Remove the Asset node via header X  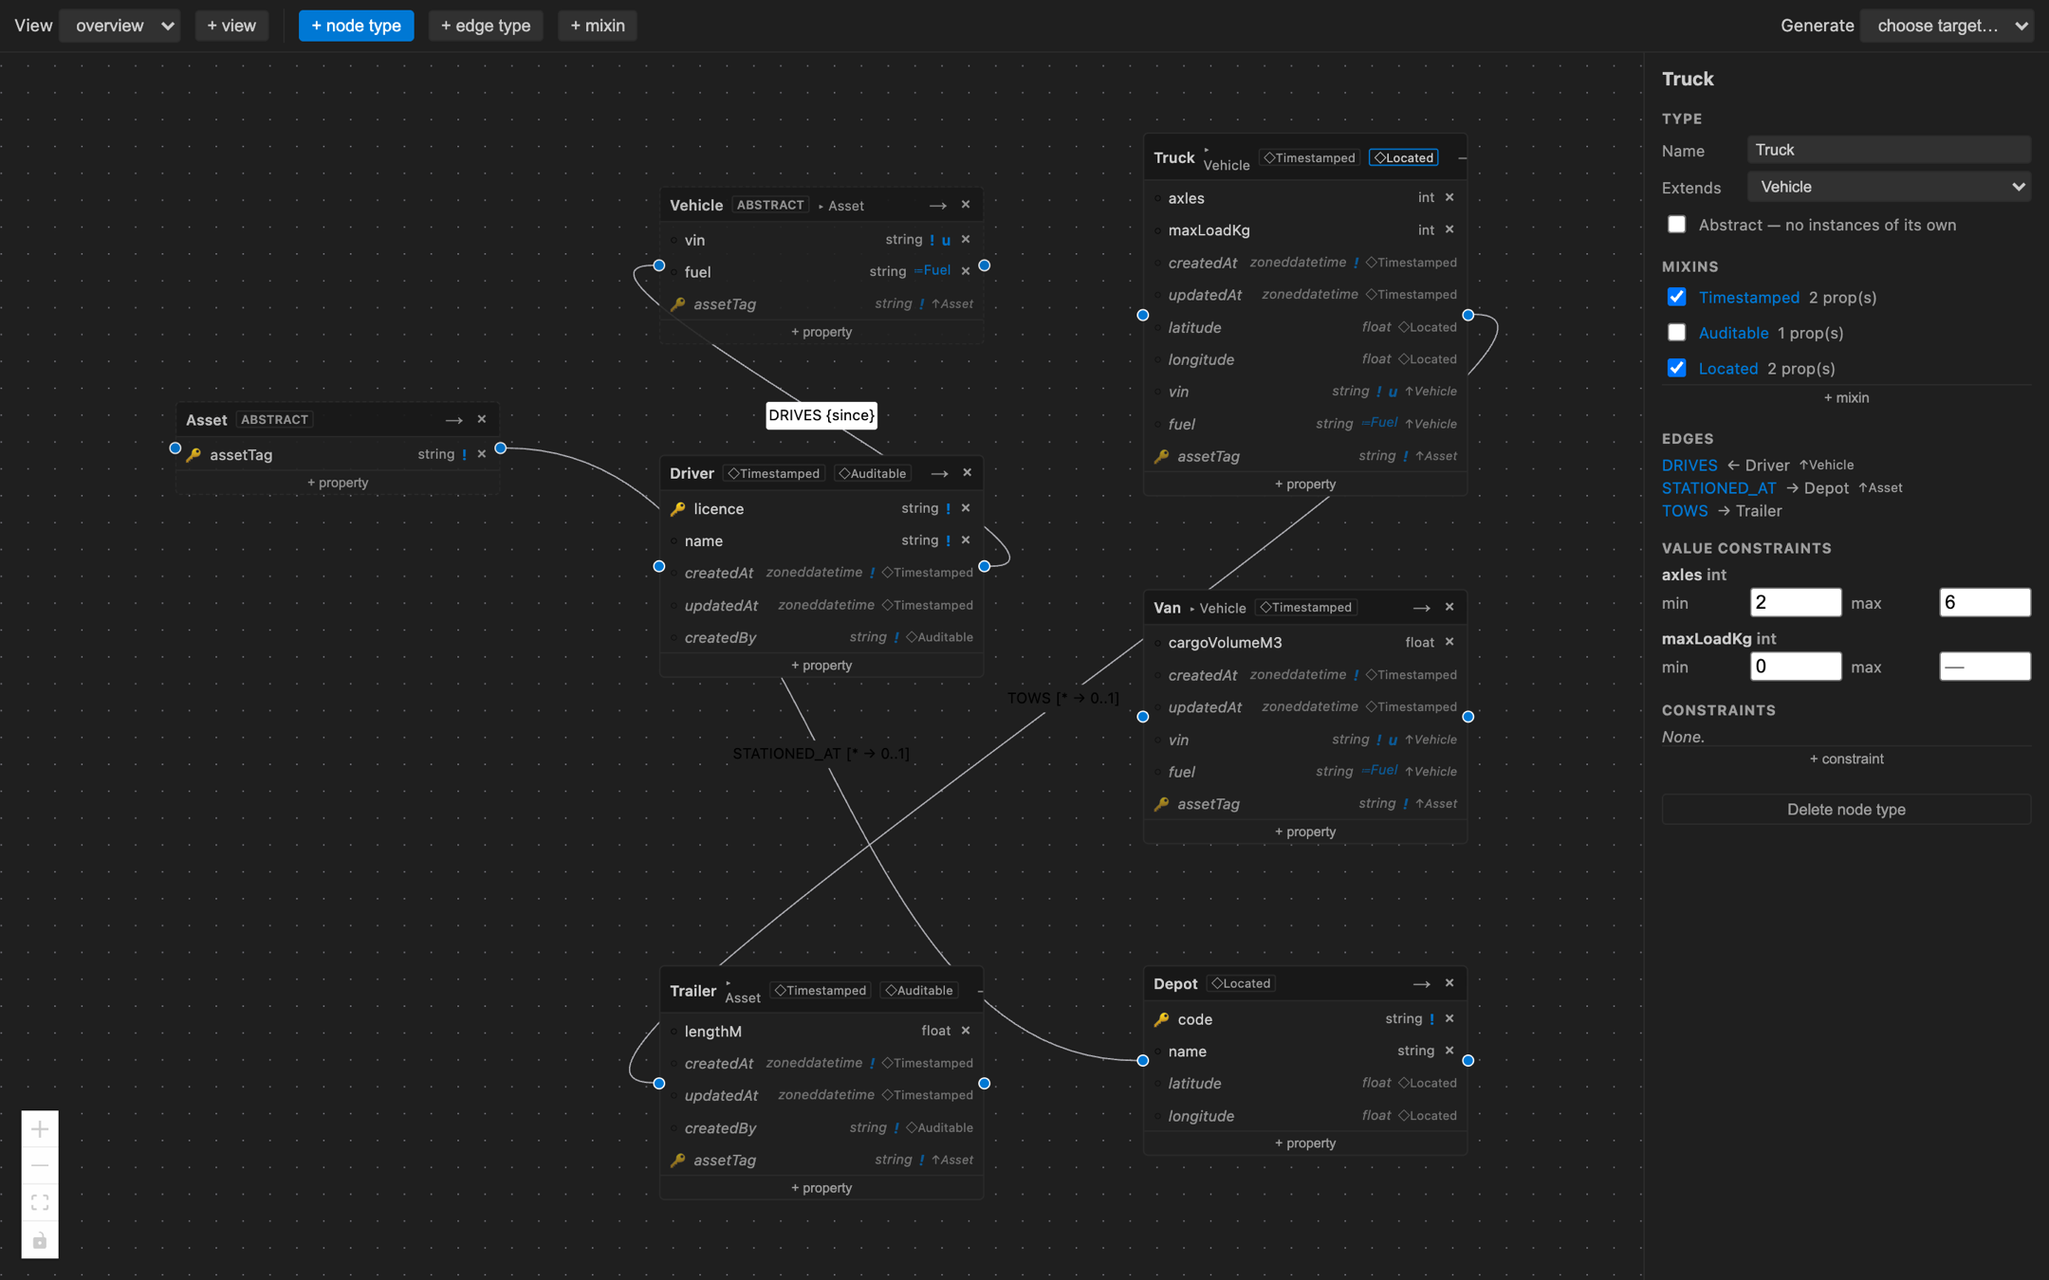482,419
